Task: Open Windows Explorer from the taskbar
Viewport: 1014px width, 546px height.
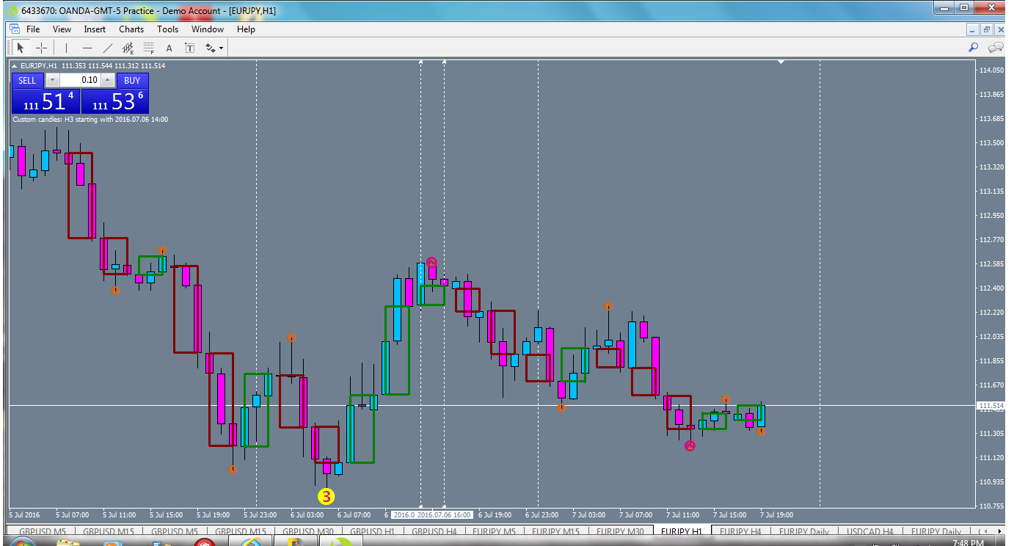Action: click(x=66, y=542)
